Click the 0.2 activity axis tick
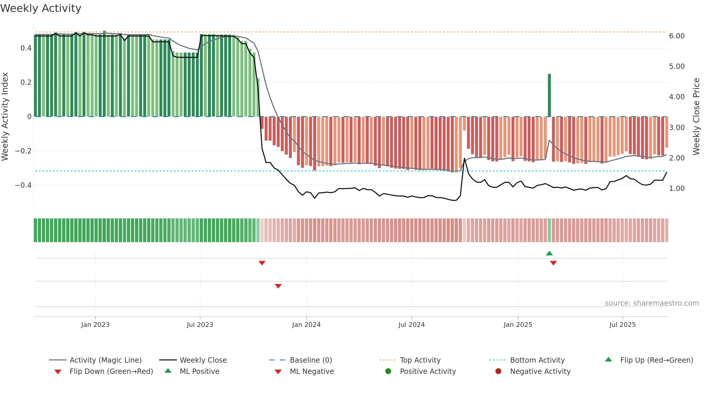This screenshot has width=709, height=399. 26,82
